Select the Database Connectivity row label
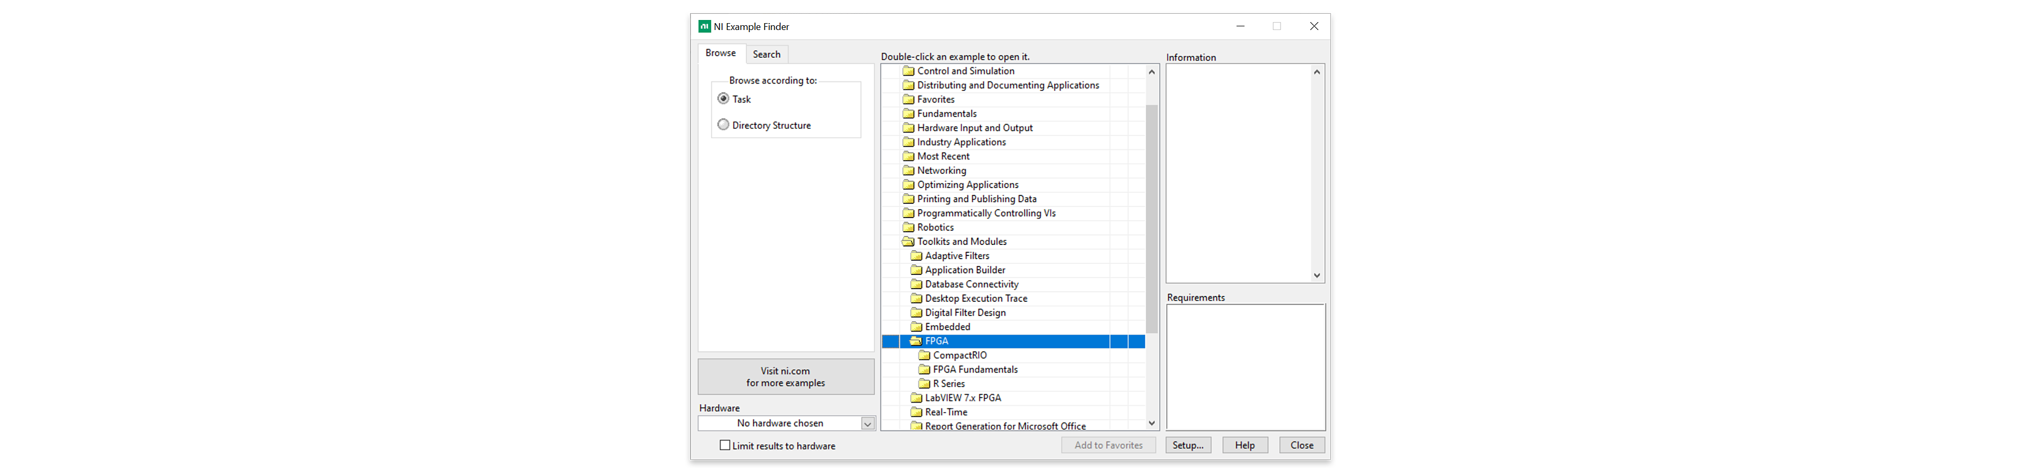Image resolution: width=2021 pixels, height=473 pixels. coord(971,284)
